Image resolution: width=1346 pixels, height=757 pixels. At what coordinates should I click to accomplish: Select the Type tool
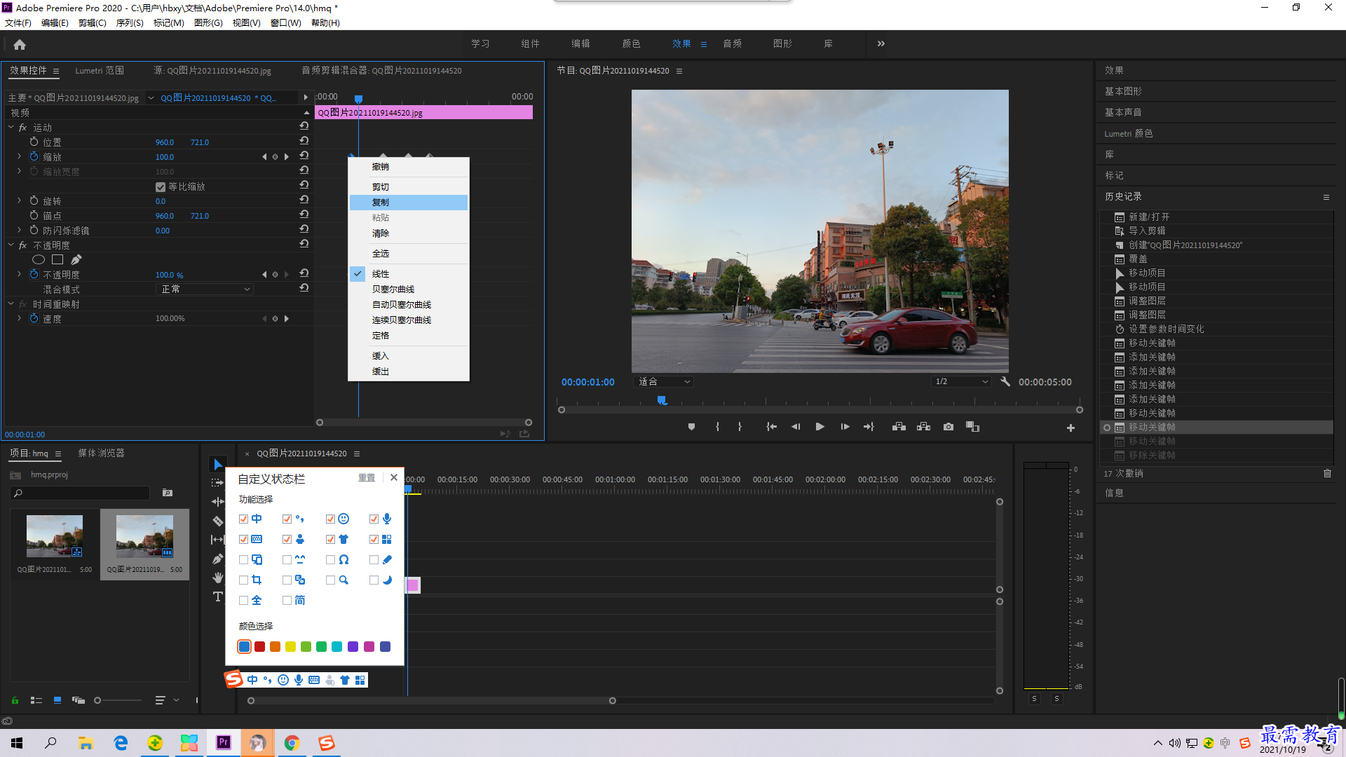pyautogui.click(x=218, y=596)
